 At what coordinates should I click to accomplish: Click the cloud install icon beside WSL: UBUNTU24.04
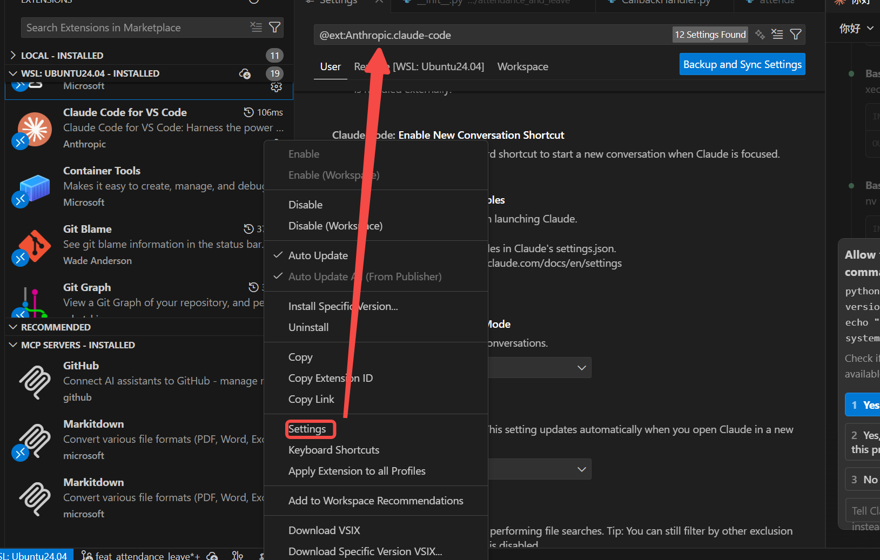point(245,73)
